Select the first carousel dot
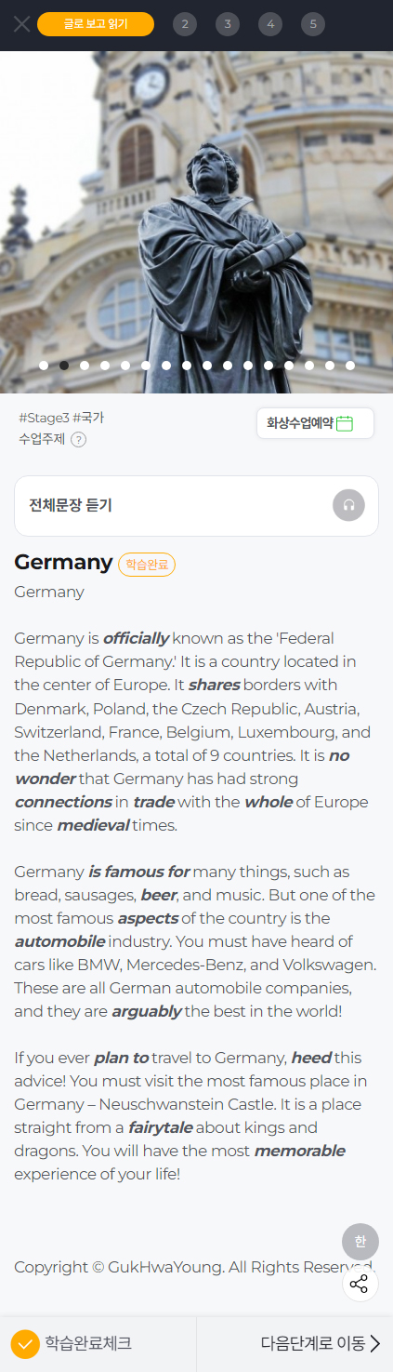 click(44, 366)
